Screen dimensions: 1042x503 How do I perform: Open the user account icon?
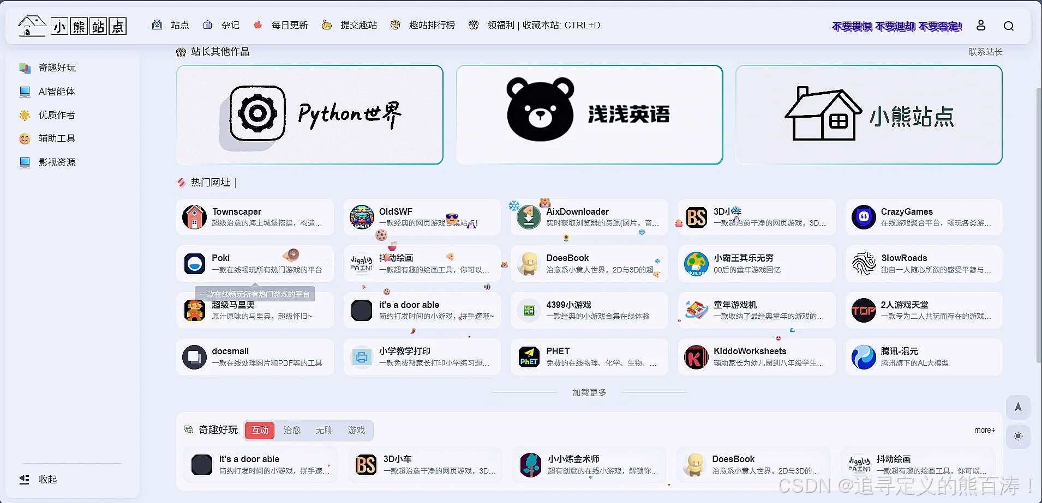pos(981,26)
